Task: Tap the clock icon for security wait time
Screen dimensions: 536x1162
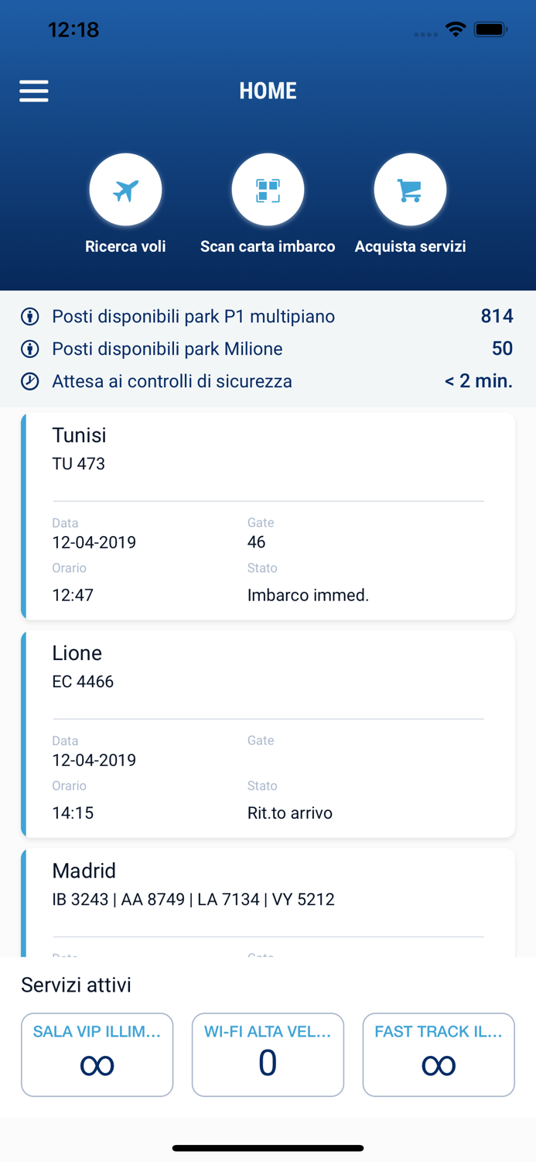Action: [x=28, y=381]
